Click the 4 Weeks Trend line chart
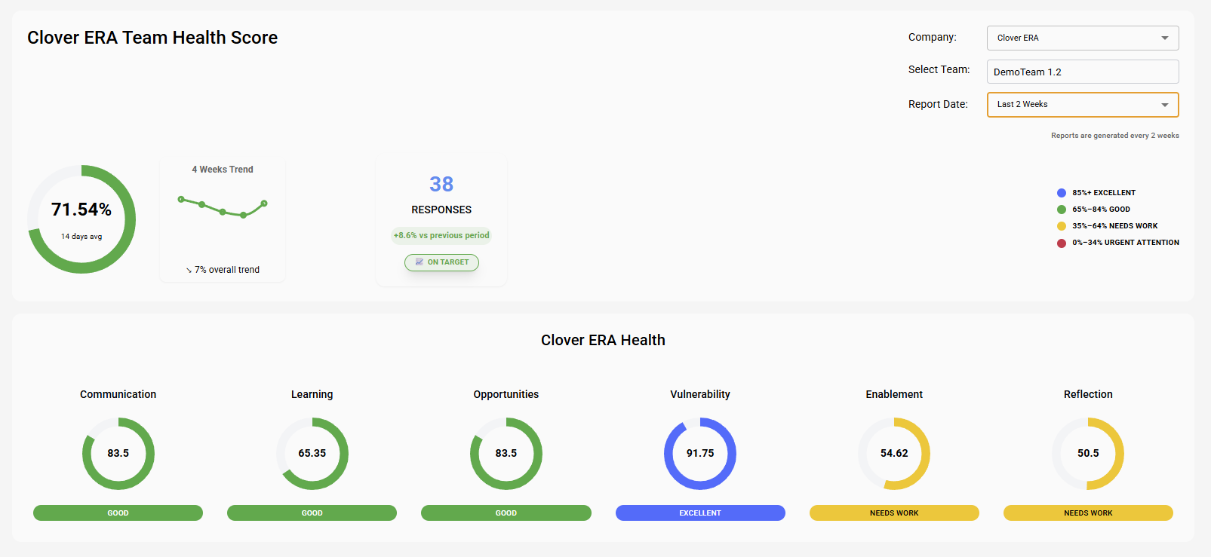 [223, 207]
